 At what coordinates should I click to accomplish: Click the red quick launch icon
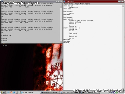[11, 92]
